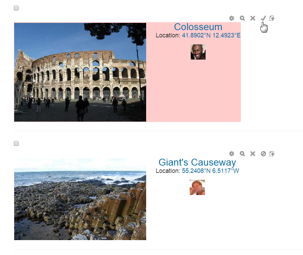Click the gear icon for the Colosseum entry
The height and width of the screenshot is (255, 303).
point(231,18)
